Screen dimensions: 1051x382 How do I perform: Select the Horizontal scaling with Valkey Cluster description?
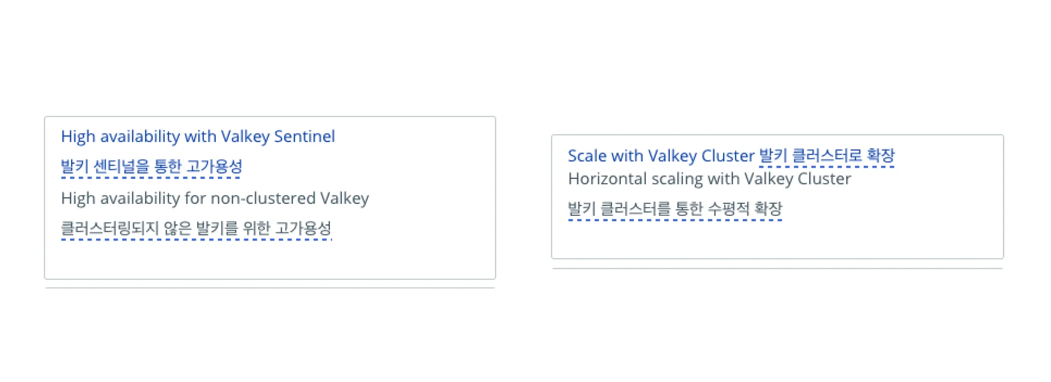(x=709, y=179)
